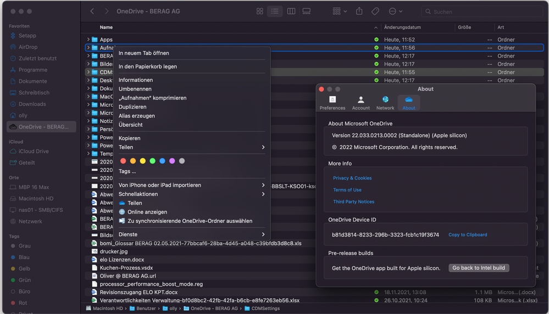
Task: Click 'Go back to Intel build' button
Action: point(479,268)
